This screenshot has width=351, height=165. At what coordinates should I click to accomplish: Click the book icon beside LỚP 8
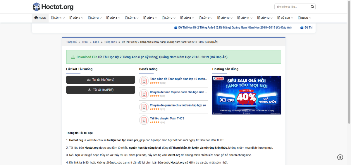[182, 18]
